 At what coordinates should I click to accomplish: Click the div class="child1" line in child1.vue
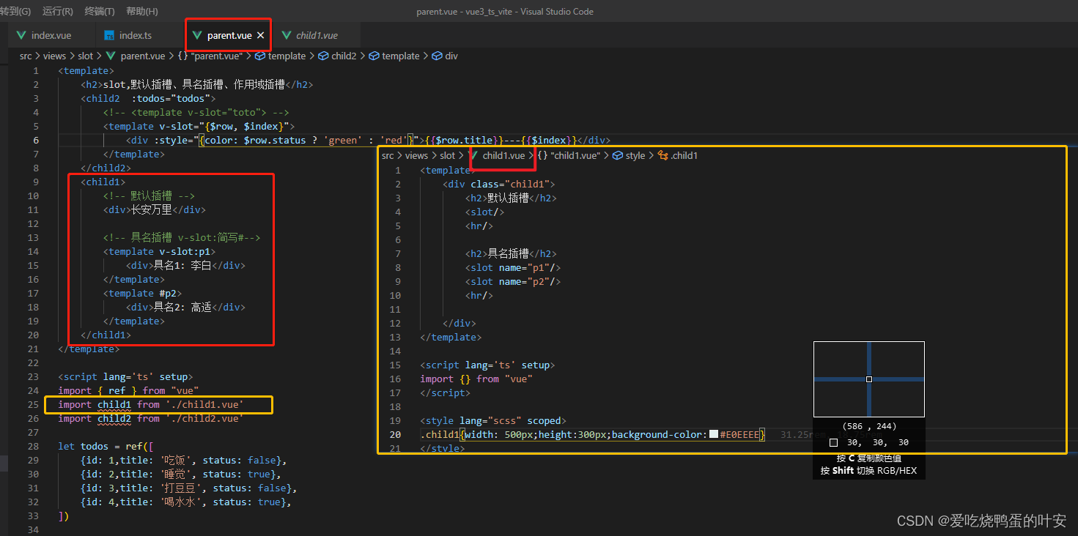tap(499, 184)
